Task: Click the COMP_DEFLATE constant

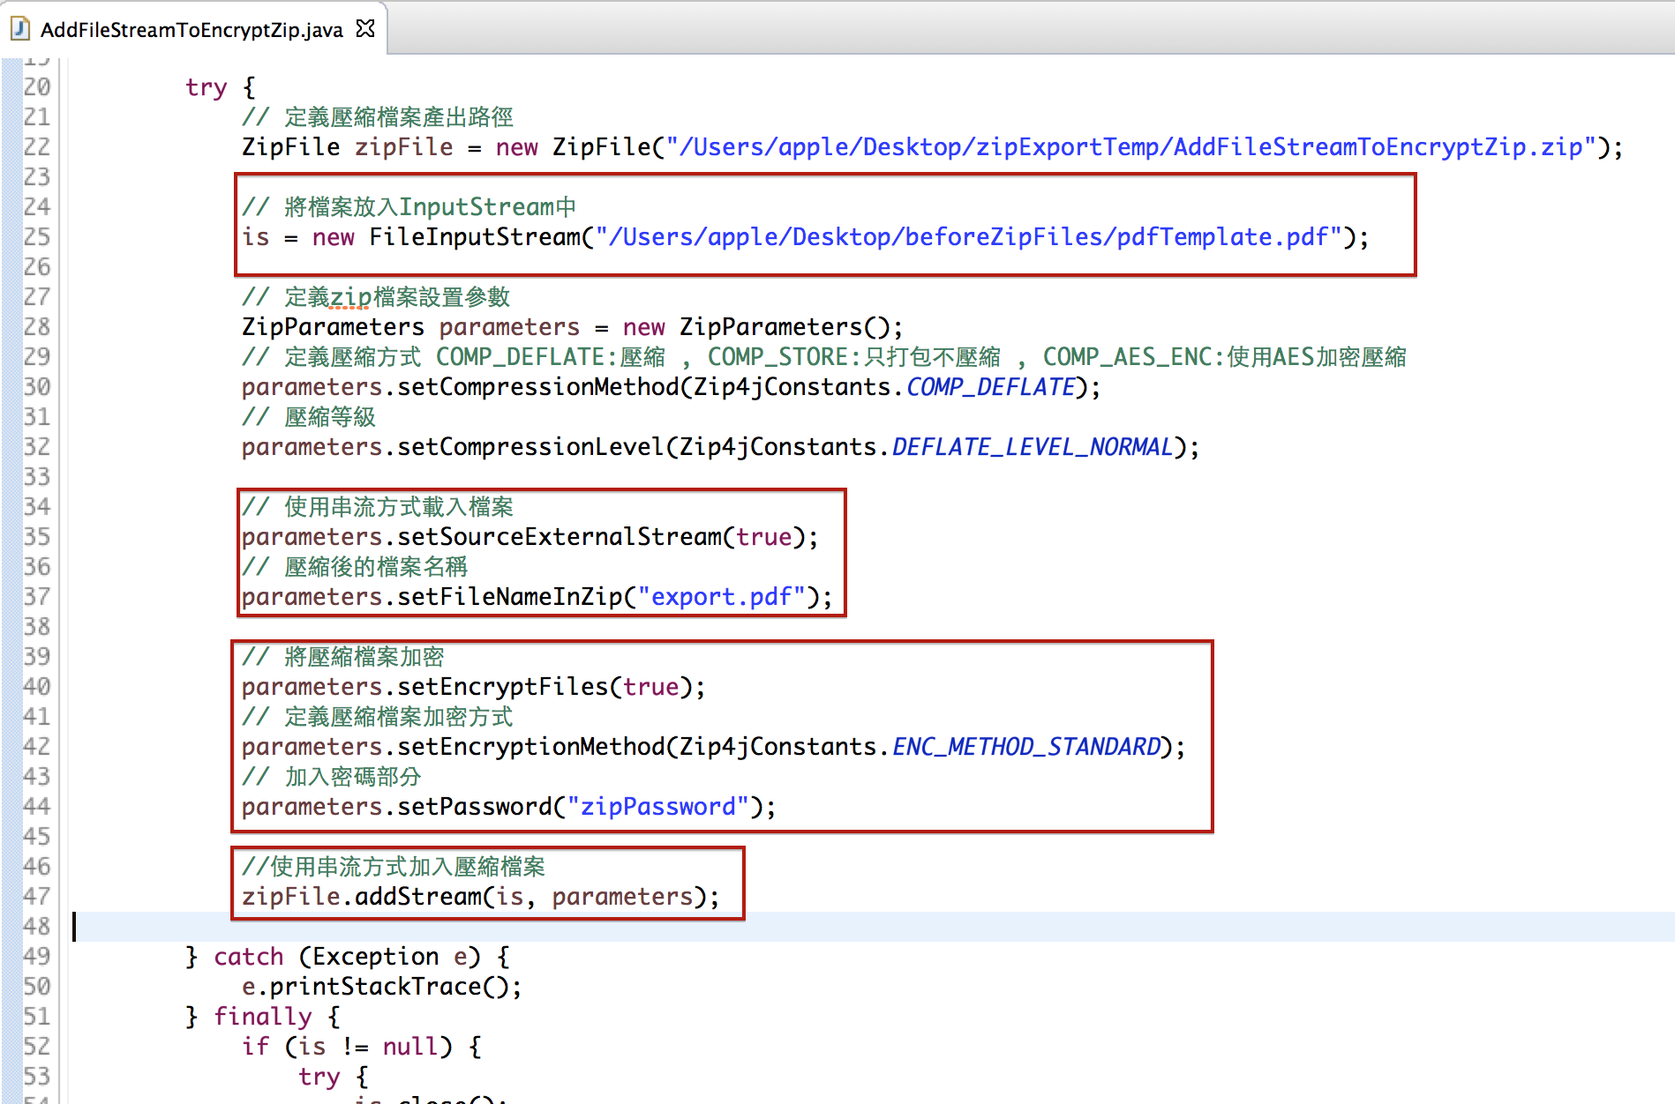Action: pyautogui.click(x=990, y=387)
